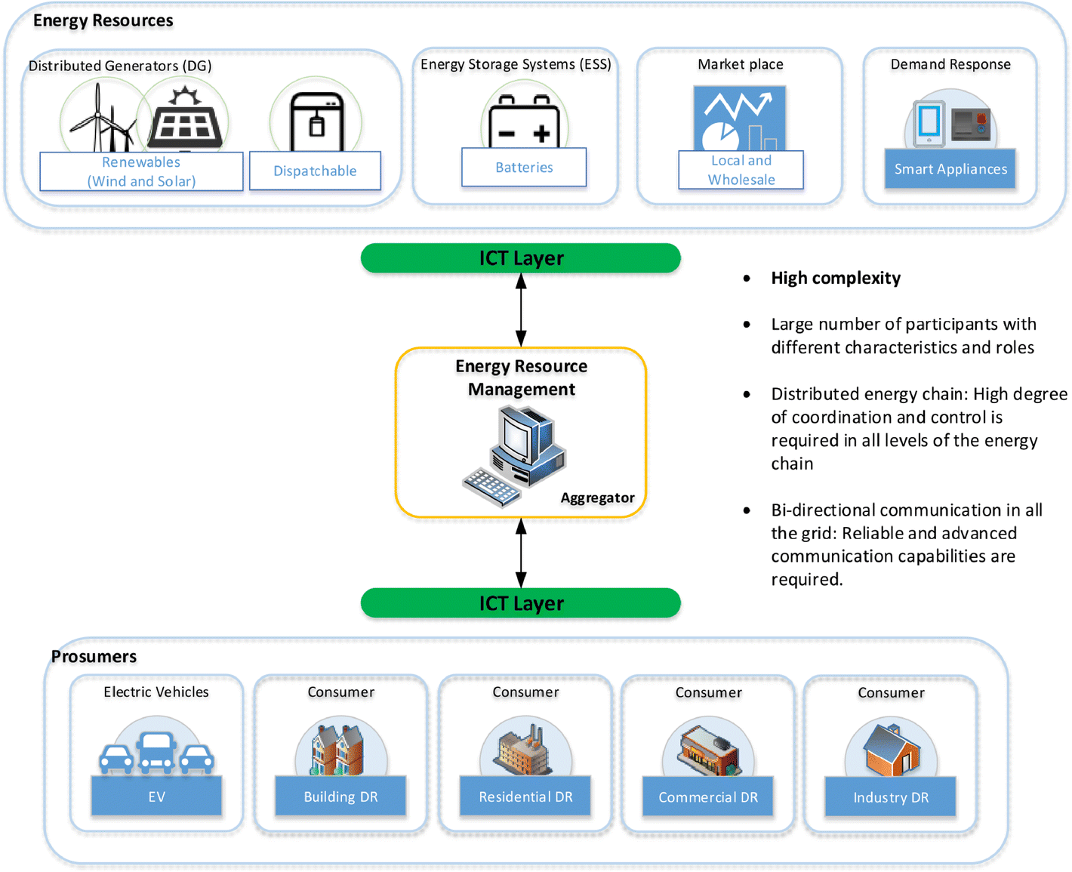This screenshot has height=872, width=1072.
Task: Click the market chart icon
Action: (740, 118)
